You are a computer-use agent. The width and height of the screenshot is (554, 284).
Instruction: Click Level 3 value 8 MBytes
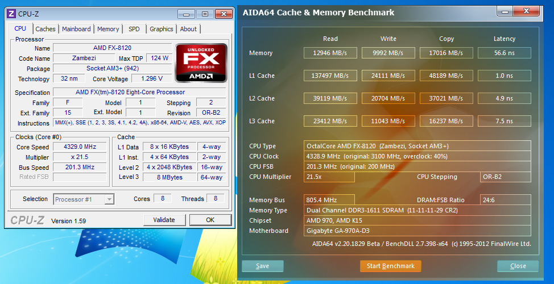click(169, 177)
